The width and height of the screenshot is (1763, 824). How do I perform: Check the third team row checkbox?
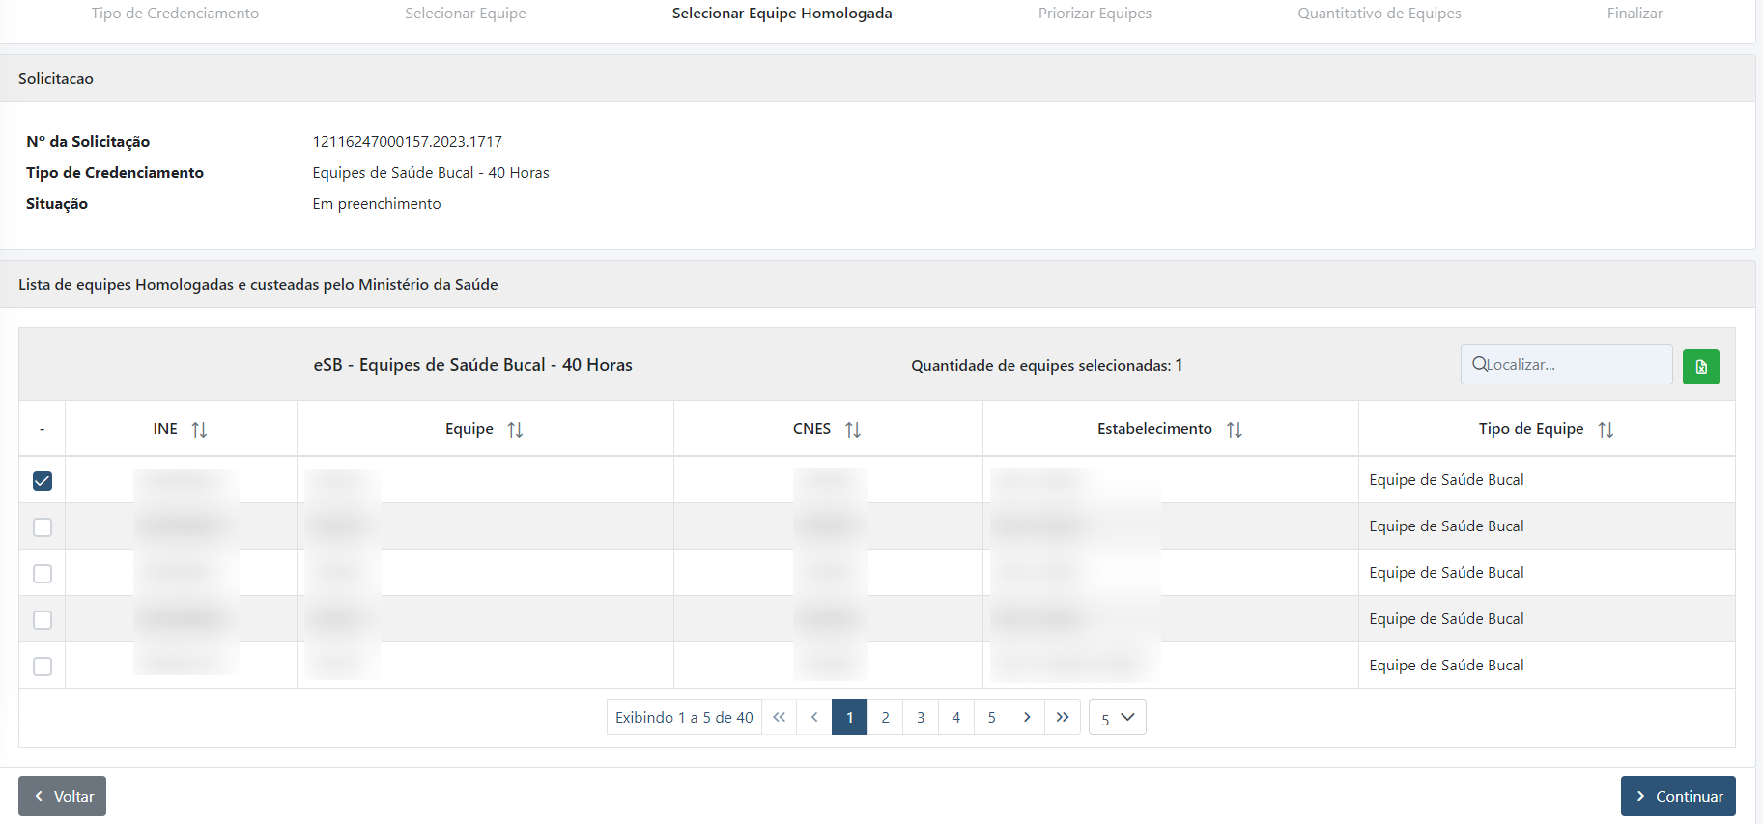click(x=43, y=573)
